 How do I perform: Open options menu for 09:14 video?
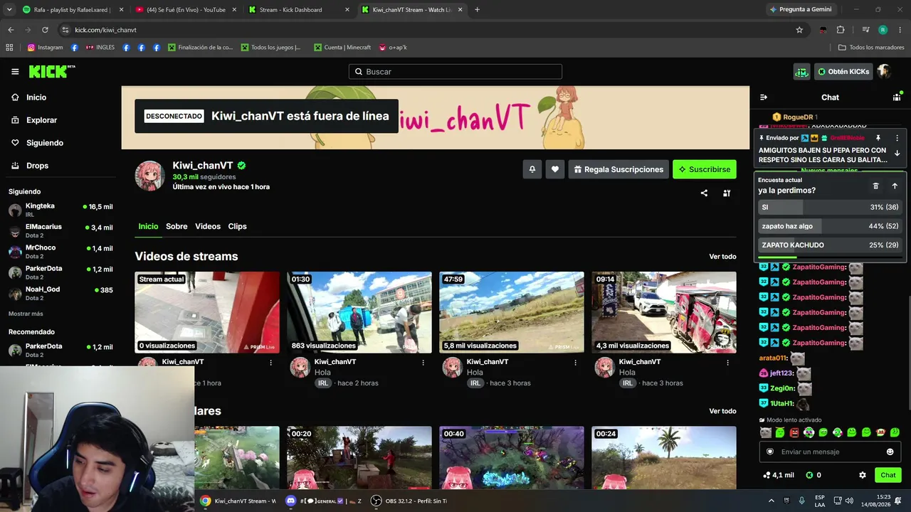727,363
